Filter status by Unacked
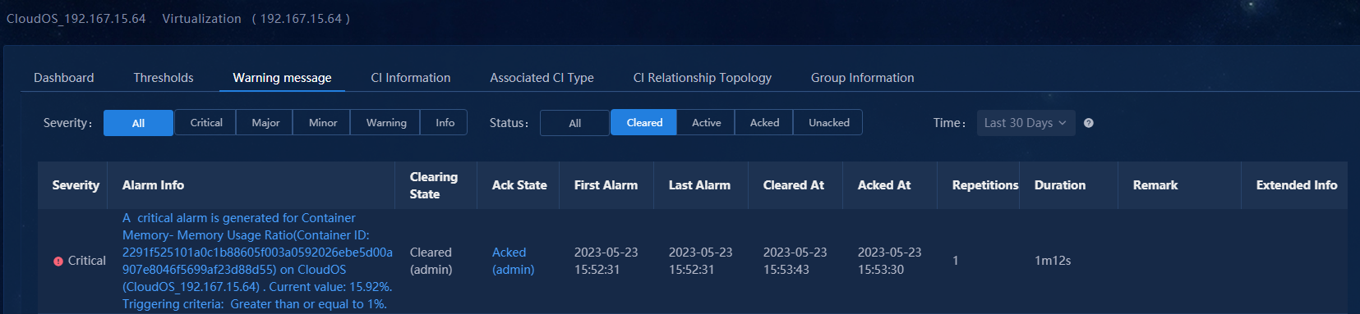The width and height of the screenshot is (1360, 314). pos(828,122)
